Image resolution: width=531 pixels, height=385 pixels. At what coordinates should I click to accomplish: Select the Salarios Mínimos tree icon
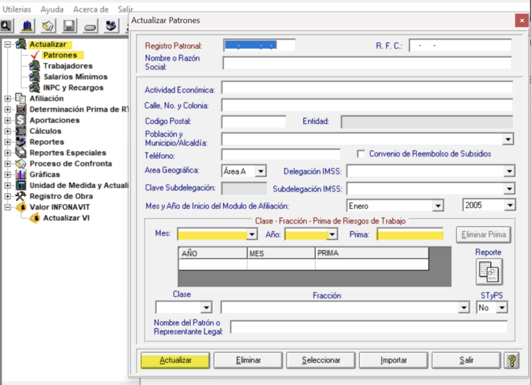pos(34,77)
